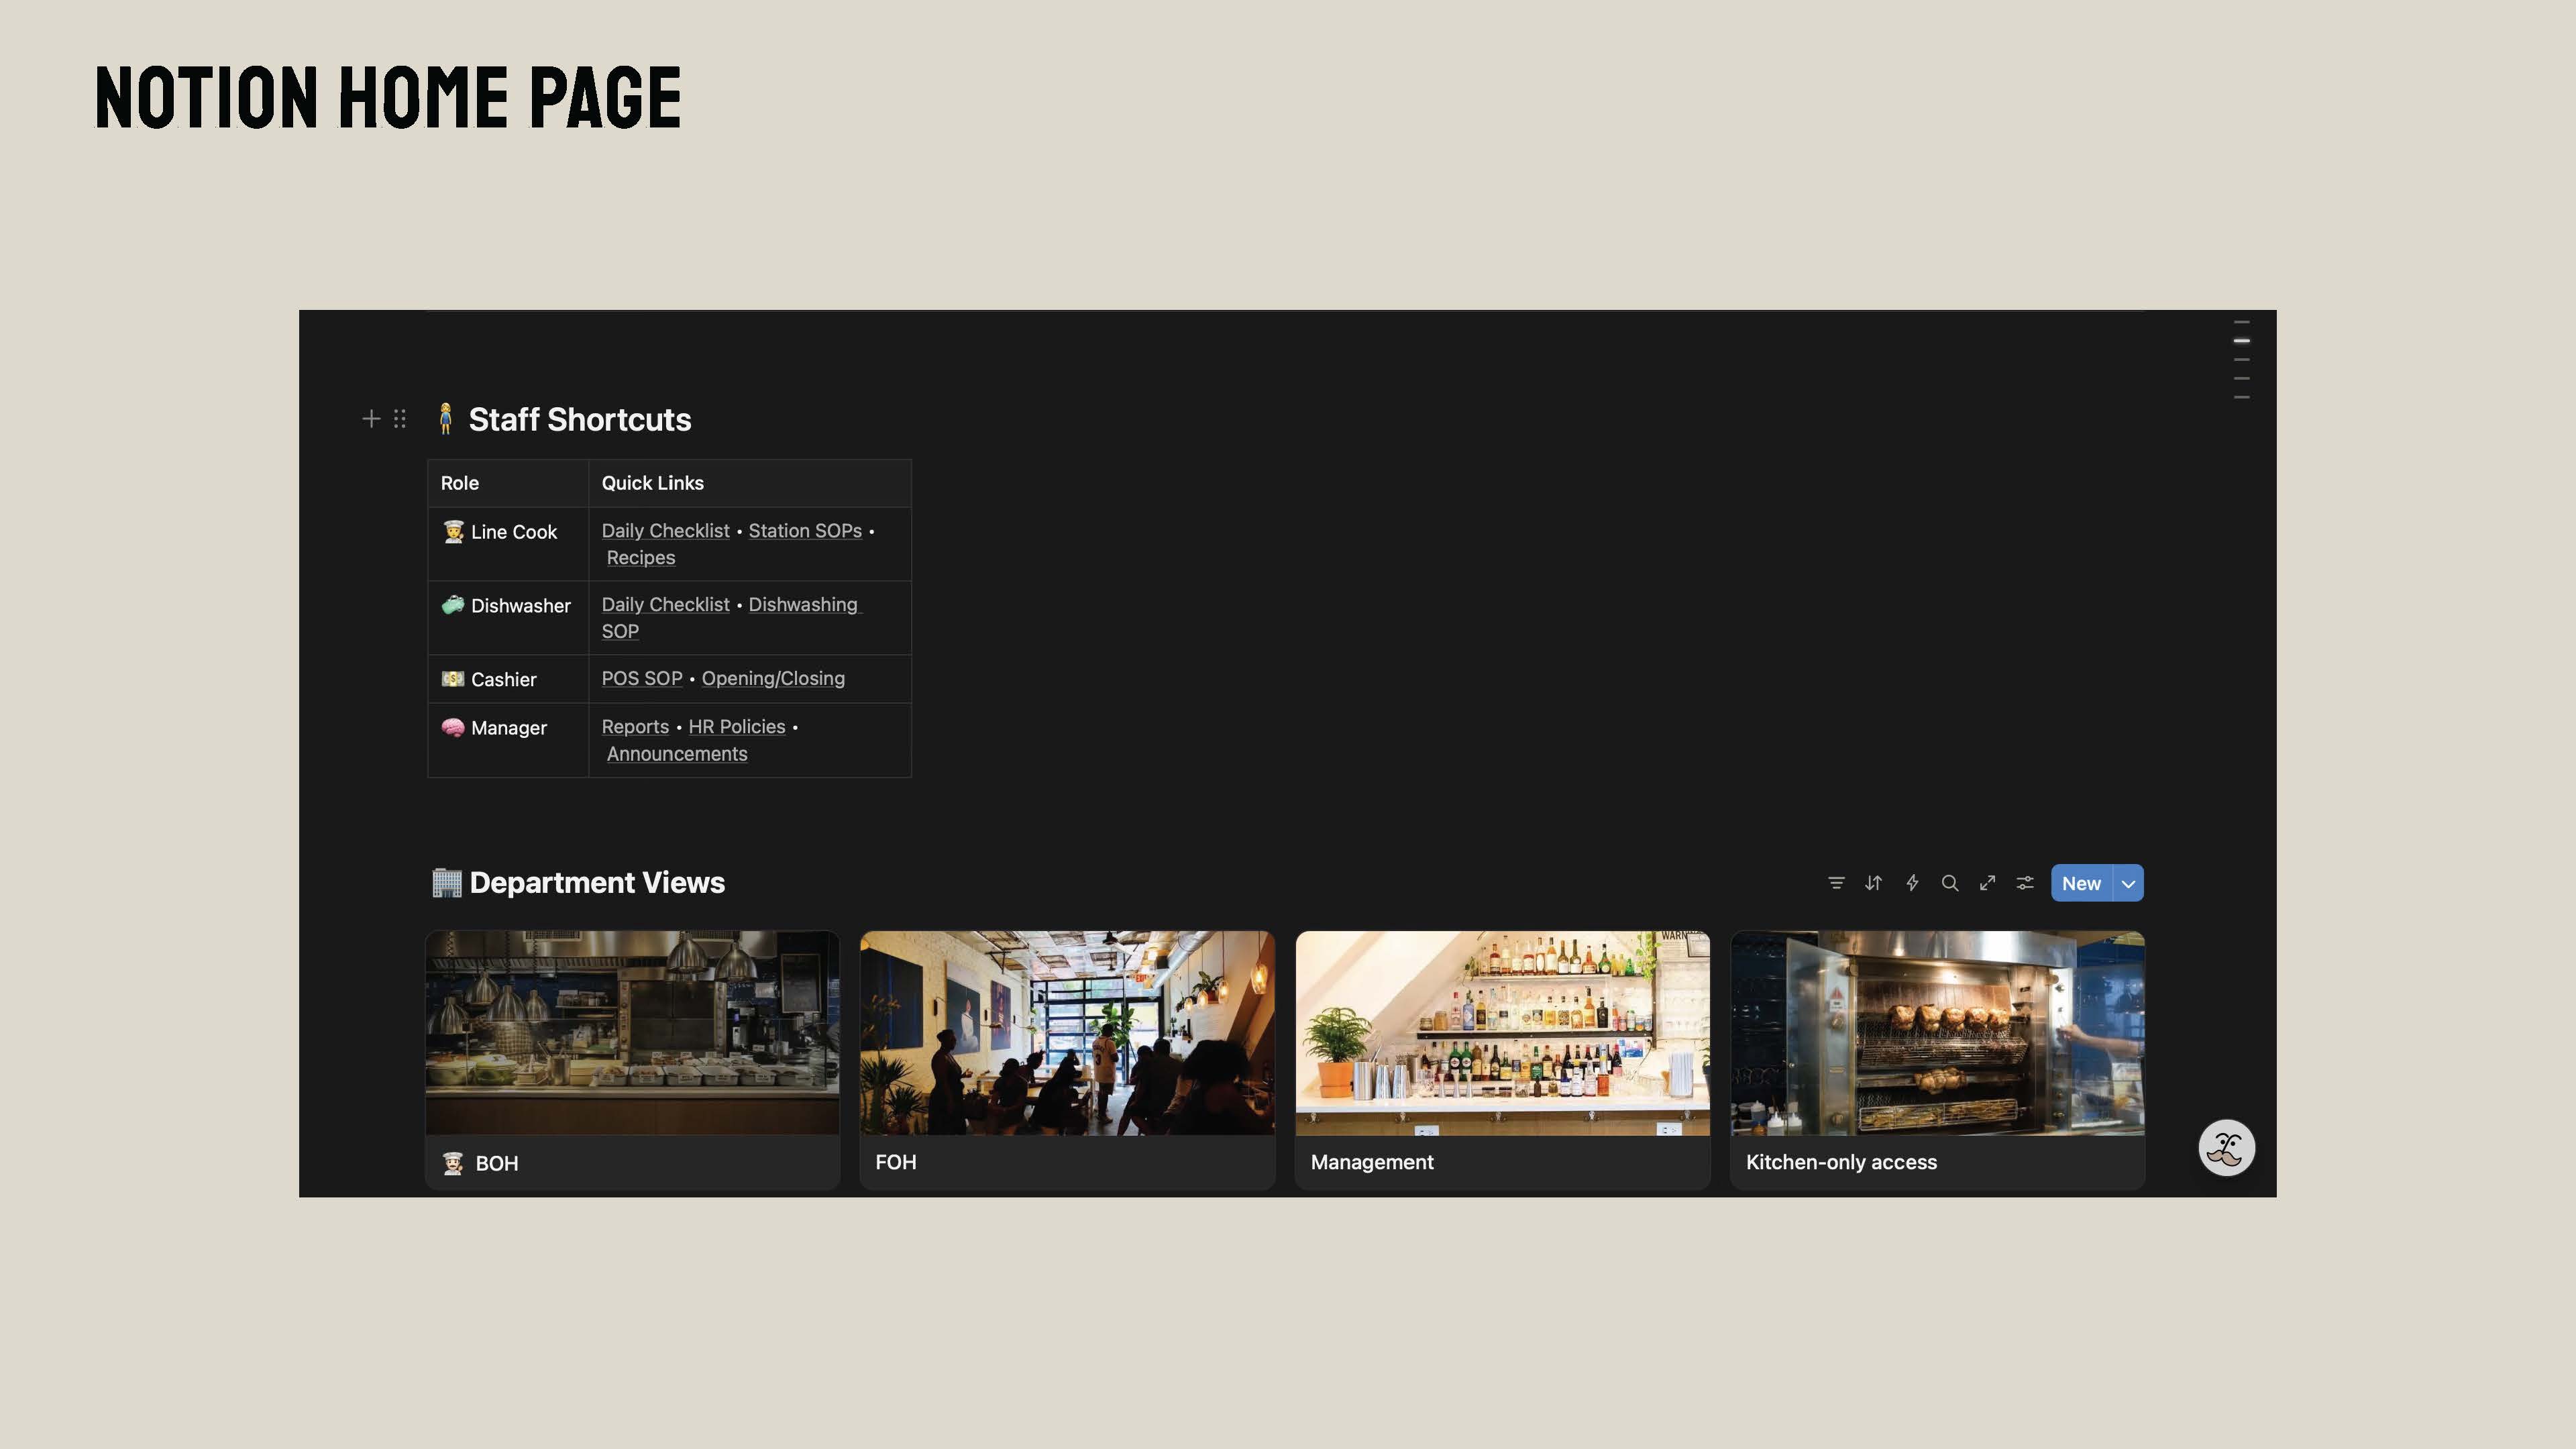Expand the dropdown arrow next to New
The height and width of the screenshot is (1449, 2576).
pyautogui.click(x=2128, y=884)
